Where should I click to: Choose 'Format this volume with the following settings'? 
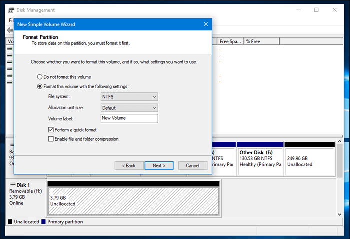pyautogui.click(x=40, y=86)
